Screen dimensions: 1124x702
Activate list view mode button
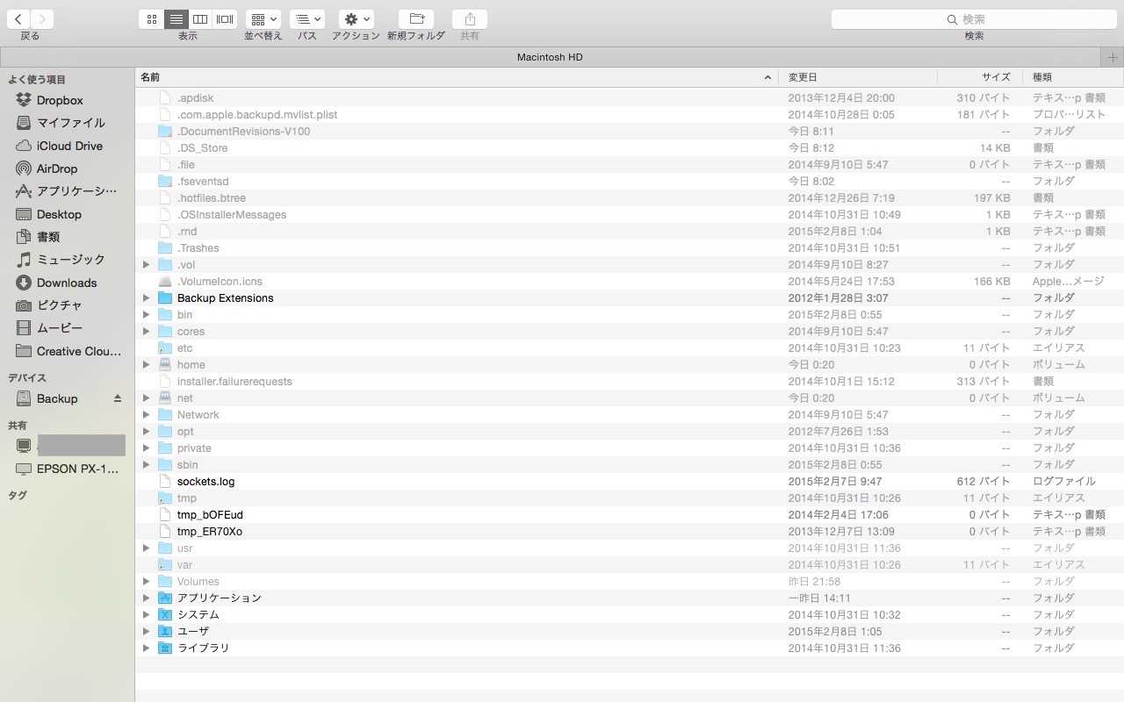click(x=177, y=19)
